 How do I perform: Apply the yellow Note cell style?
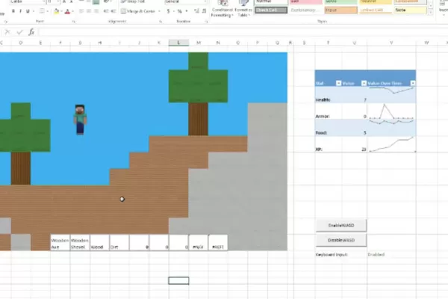(410, 10)
